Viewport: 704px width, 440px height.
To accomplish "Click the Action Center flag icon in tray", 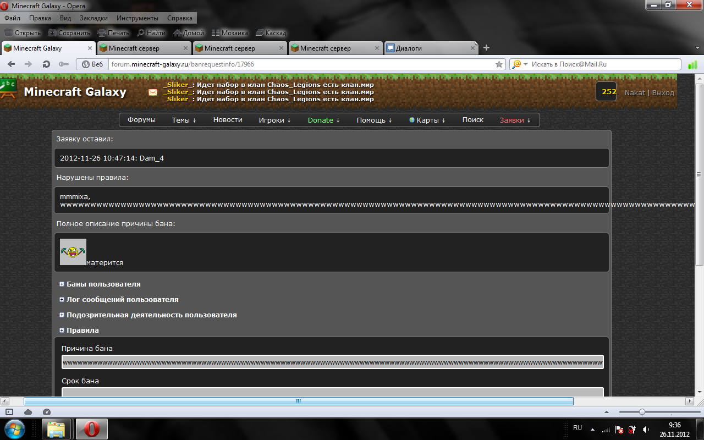I will coord(619,429).
